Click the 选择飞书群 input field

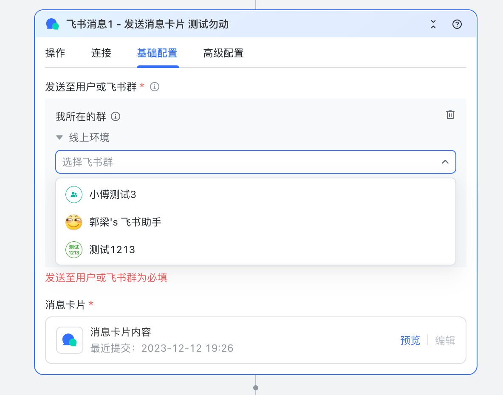(256, 162)
